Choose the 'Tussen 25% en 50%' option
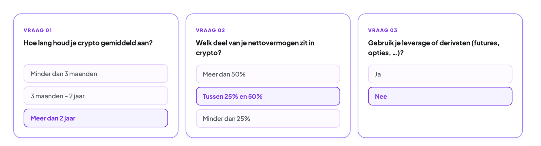541x146 pixels. click(268, 96)
